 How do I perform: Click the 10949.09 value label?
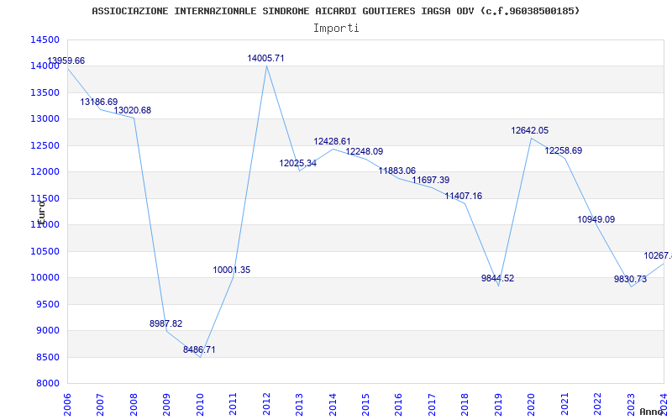click(x=596, y=219)
